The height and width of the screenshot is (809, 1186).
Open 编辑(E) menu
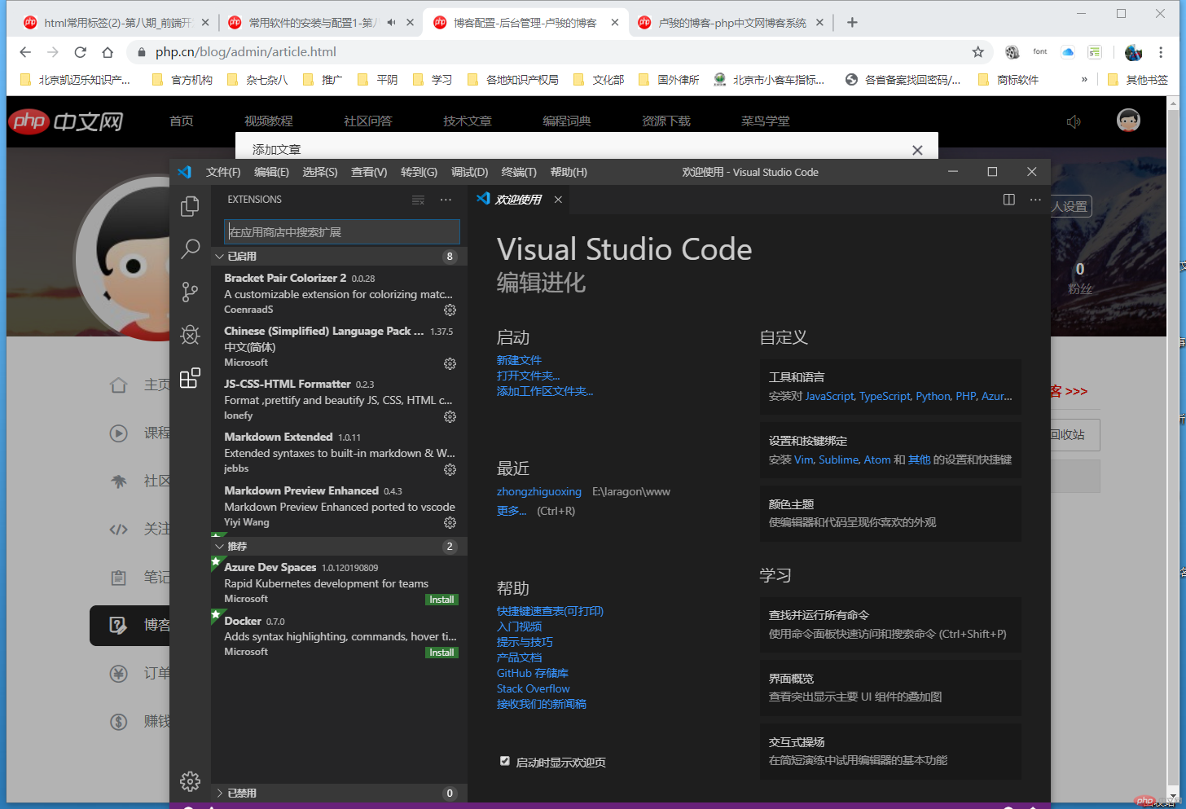click(271, 172)
